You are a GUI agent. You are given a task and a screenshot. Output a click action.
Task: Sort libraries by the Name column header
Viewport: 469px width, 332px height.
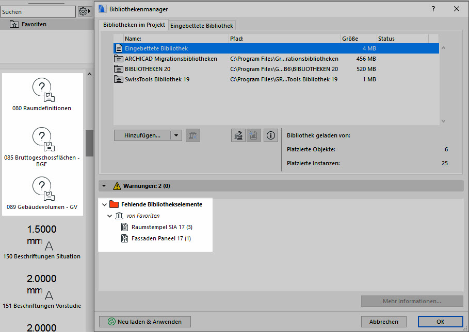point(176,39)
